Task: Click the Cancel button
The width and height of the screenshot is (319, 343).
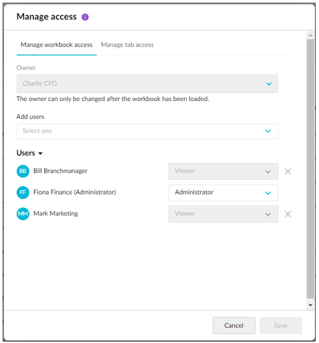Action: 234,325
